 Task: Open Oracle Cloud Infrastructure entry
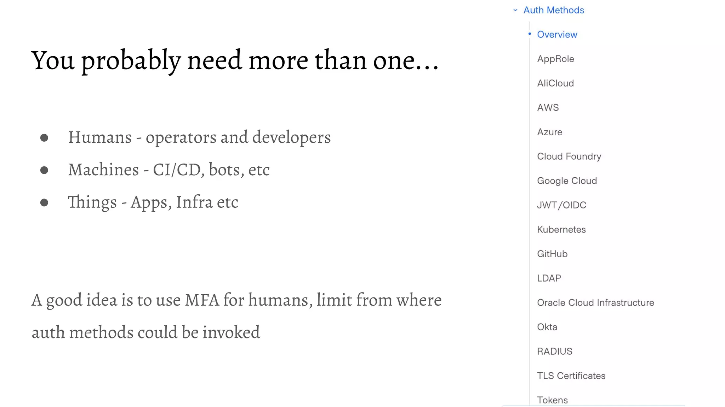pyautogui.click(x=595, y=303)
